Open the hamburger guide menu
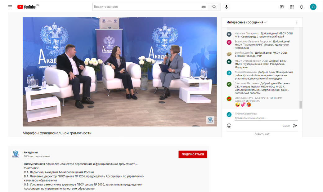The width and height of the screenshot is (323, 192). coord(10,7)
